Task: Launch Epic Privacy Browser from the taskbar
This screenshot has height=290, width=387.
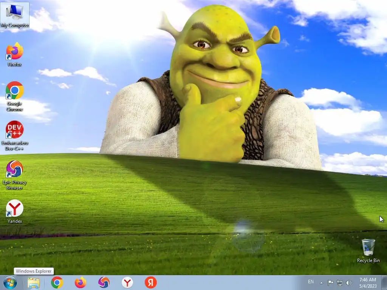Action: tap(104, 282)
